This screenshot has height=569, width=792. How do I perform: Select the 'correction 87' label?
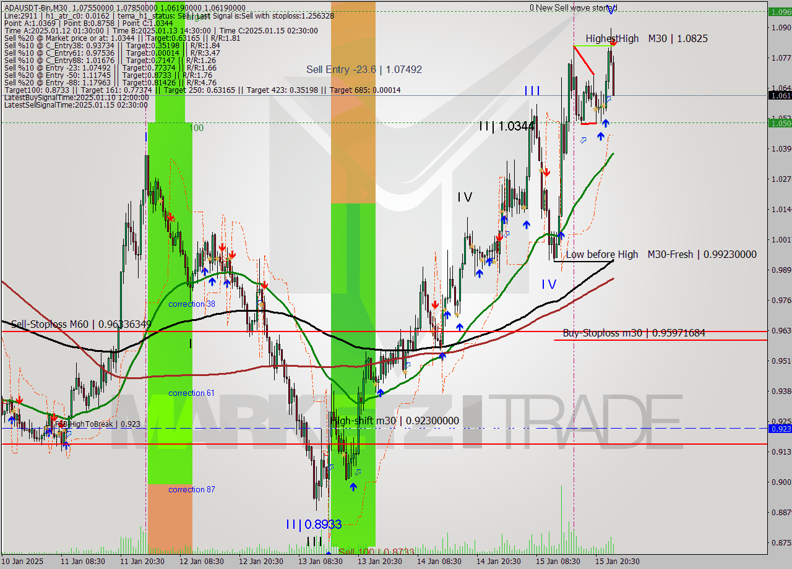click(192, 489)
